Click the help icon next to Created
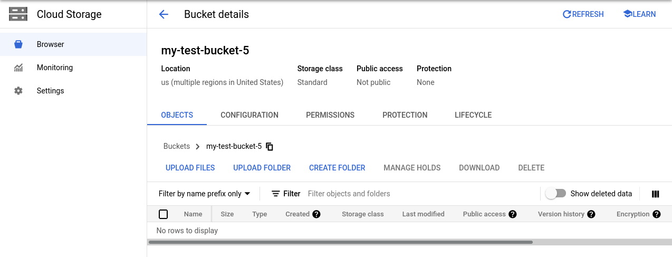 316,214
